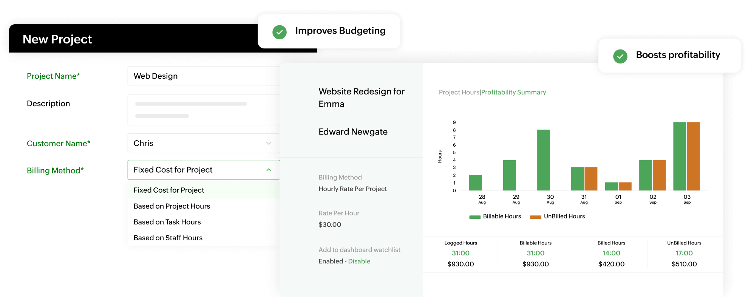The width and height of the screenshot is (745, 297).
Task: Switch to the Profitability Summary tab
Action: tap(513, 92)
